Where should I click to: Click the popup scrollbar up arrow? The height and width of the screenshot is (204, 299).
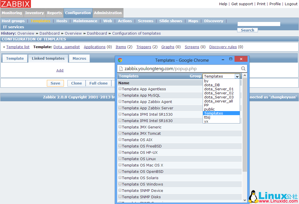[245, 76]
